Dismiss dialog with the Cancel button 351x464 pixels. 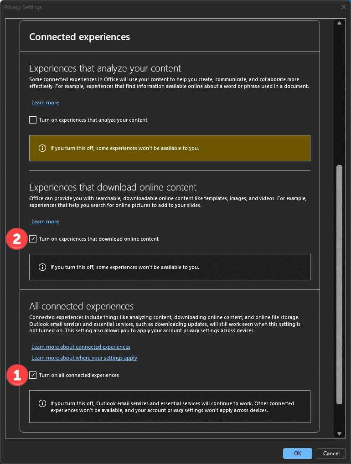pyautogui.click(x=331, y=454)
